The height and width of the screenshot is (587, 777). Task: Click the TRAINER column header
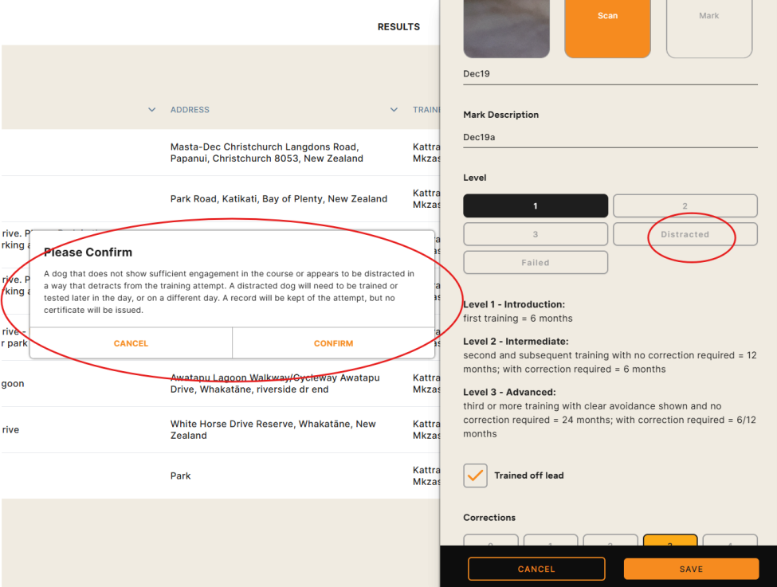[426, 109]
